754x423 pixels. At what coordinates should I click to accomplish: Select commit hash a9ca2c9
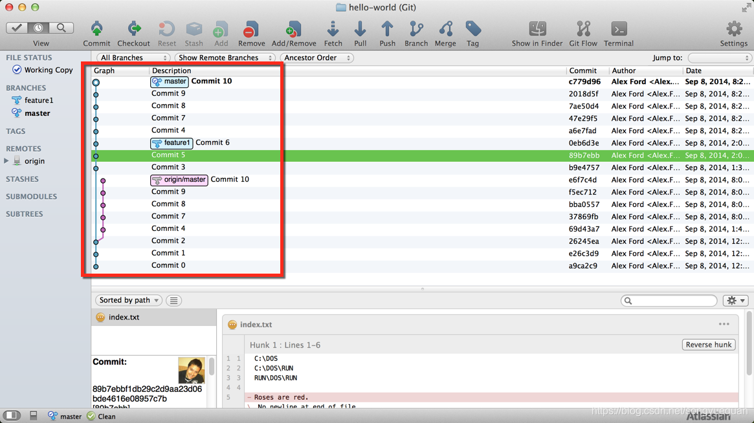coord(582,266)
